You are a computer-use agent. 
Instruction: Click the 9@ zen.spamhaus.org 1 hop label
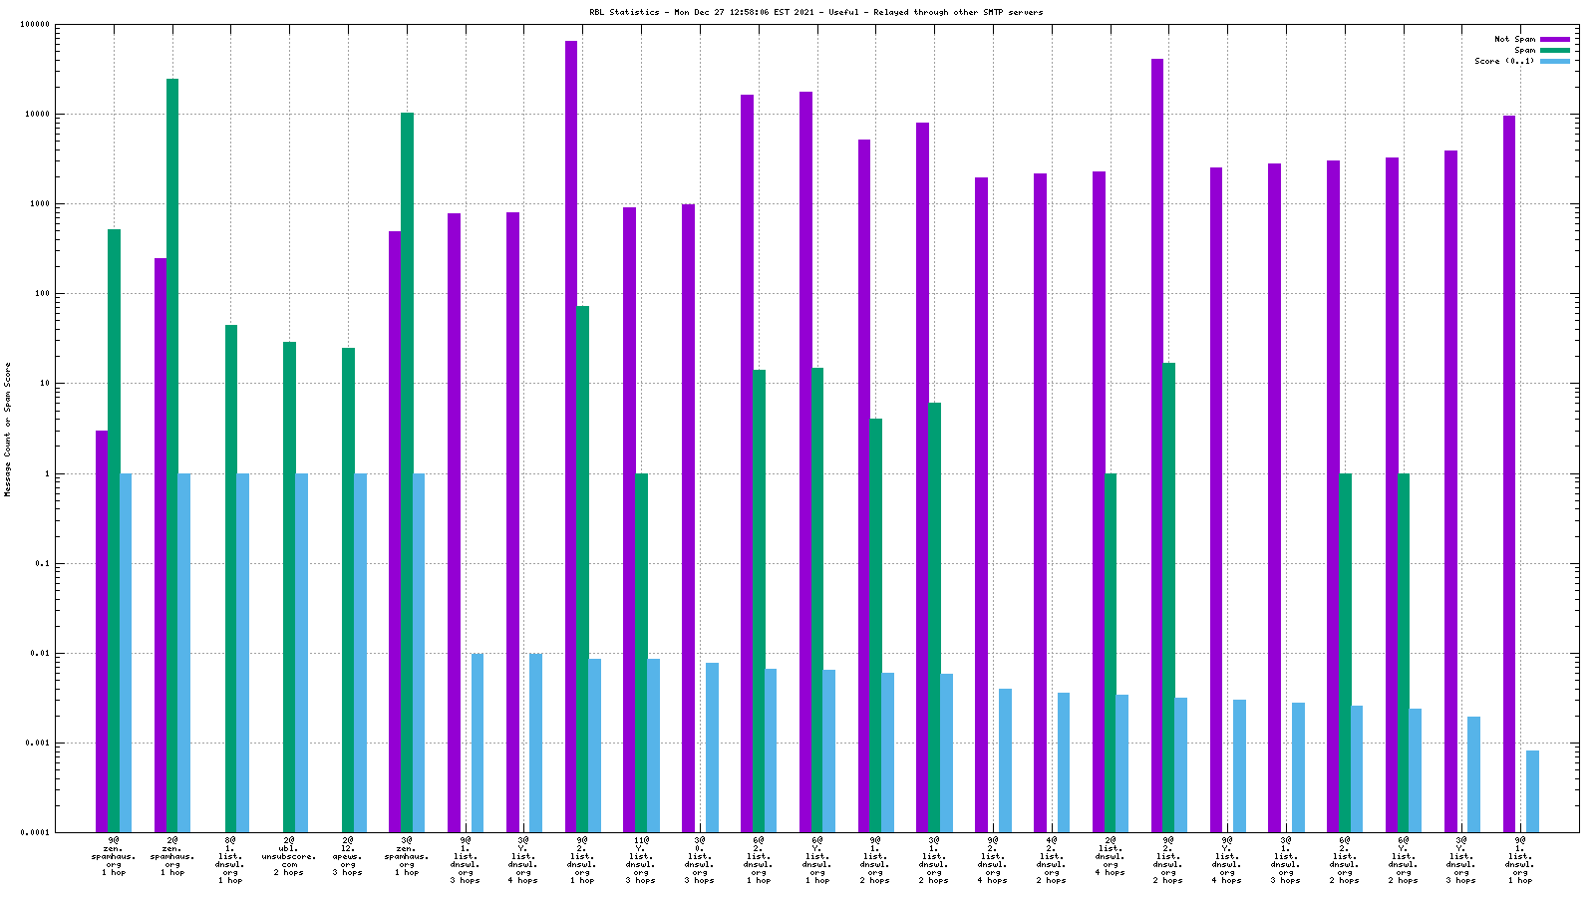[114, 856]
